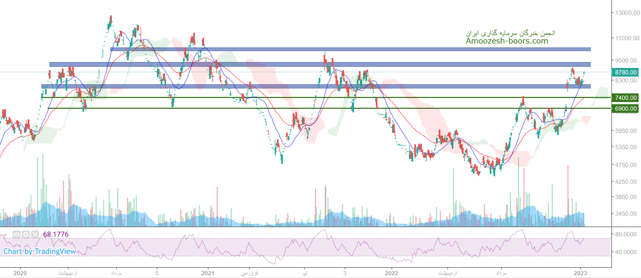Click the 2021 label on time axis
The height and width of the screenshot is (278, 641).
click(208, 273)
